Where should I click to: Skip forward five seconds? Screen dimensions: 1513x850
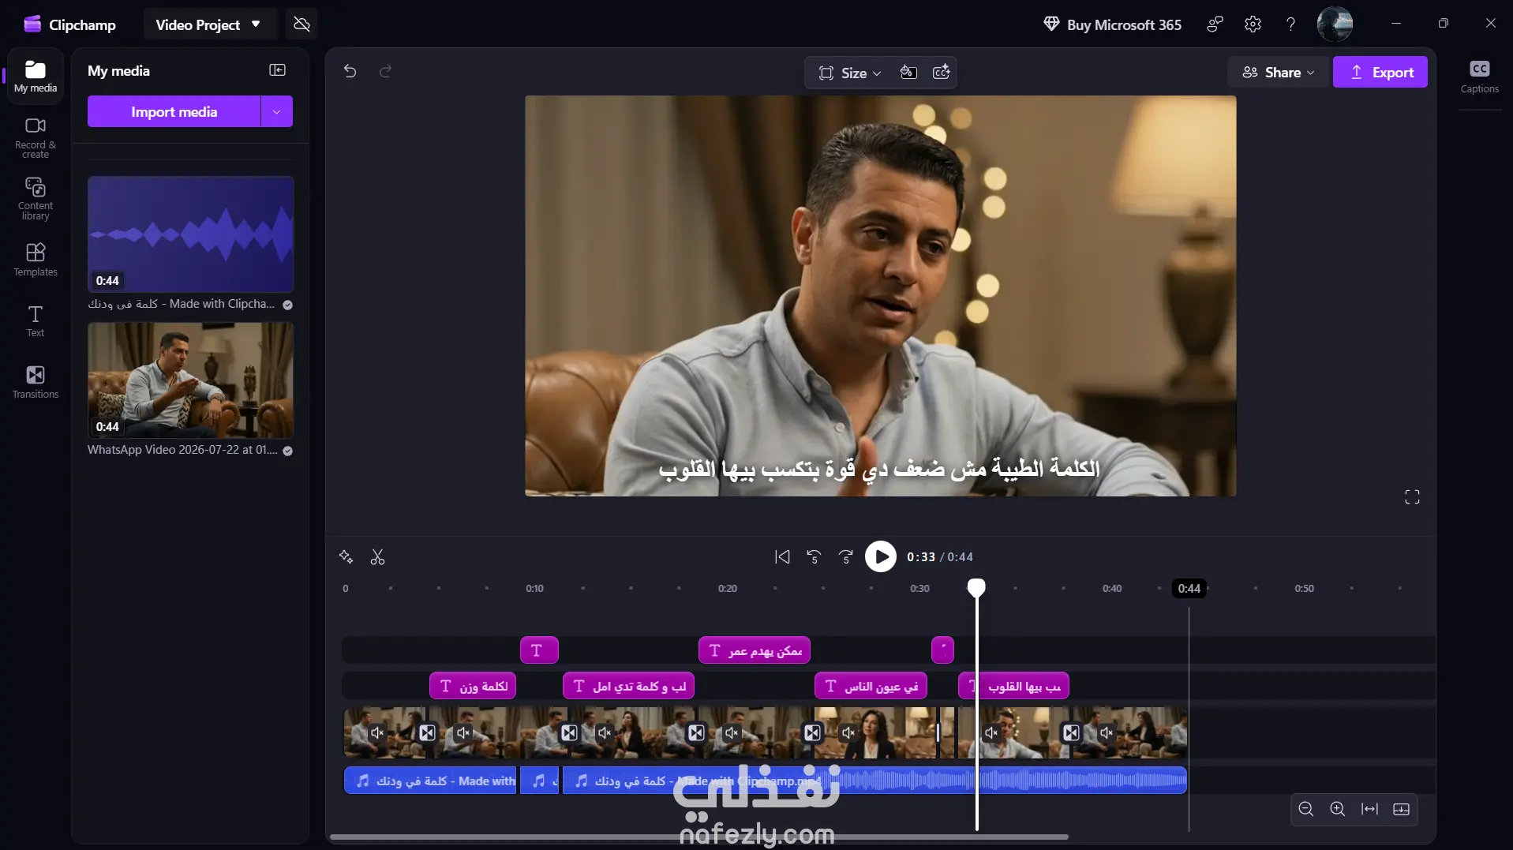pos(845,557)
